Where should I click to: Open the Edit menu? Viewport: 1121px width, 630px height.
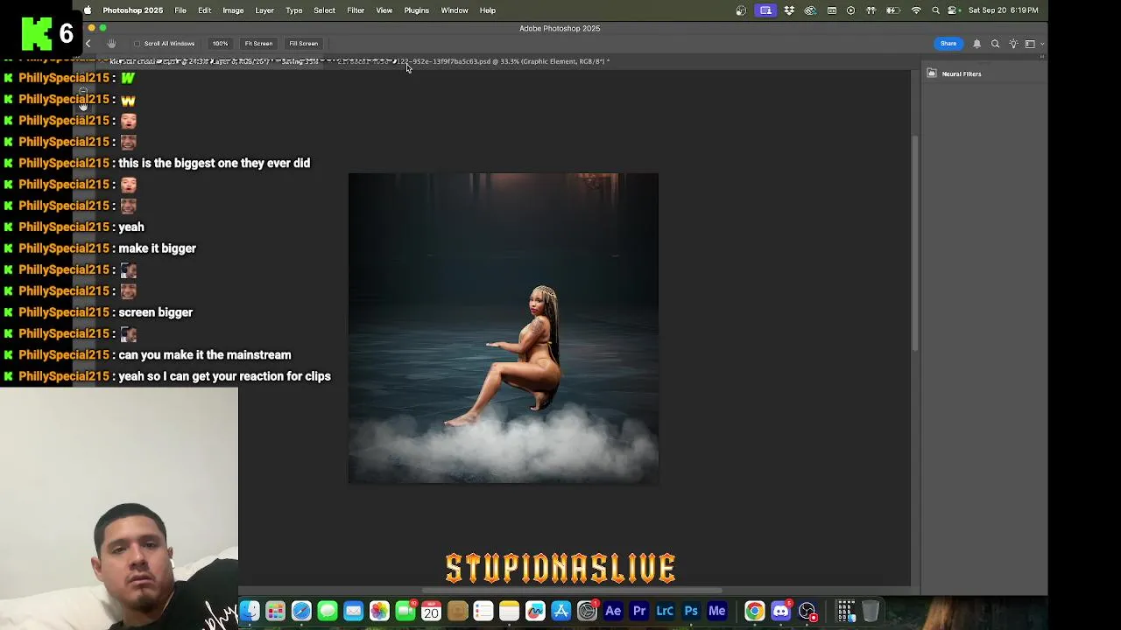pyautogui.click(x=204, y=10)
